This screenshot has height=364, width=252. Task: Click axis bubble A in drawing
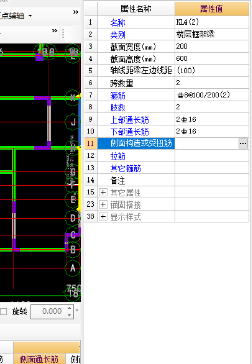point(73,268)
